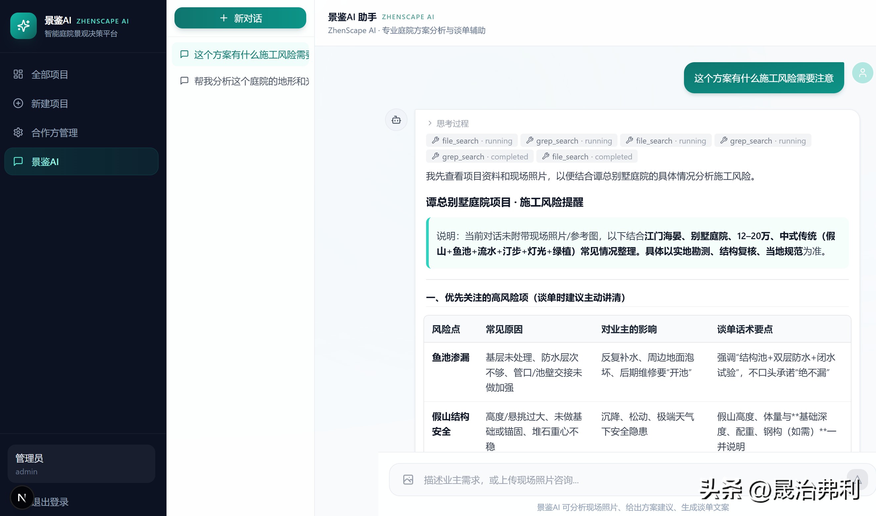This screenshot has height=516, width=876.
Task: Click the send arrow button
Action: click(857, 480)
